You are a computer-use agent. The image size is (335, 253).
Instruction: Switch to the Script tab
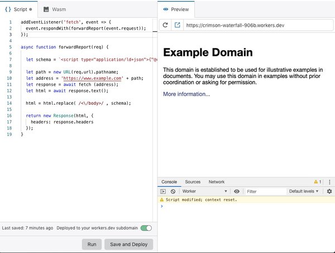19,9
